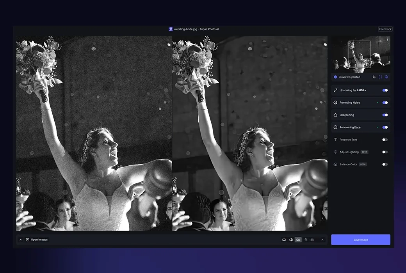The width and height of the screenshot is (406, 273).
Task: Click the Balance Color BETA badge
Action: 363,164
